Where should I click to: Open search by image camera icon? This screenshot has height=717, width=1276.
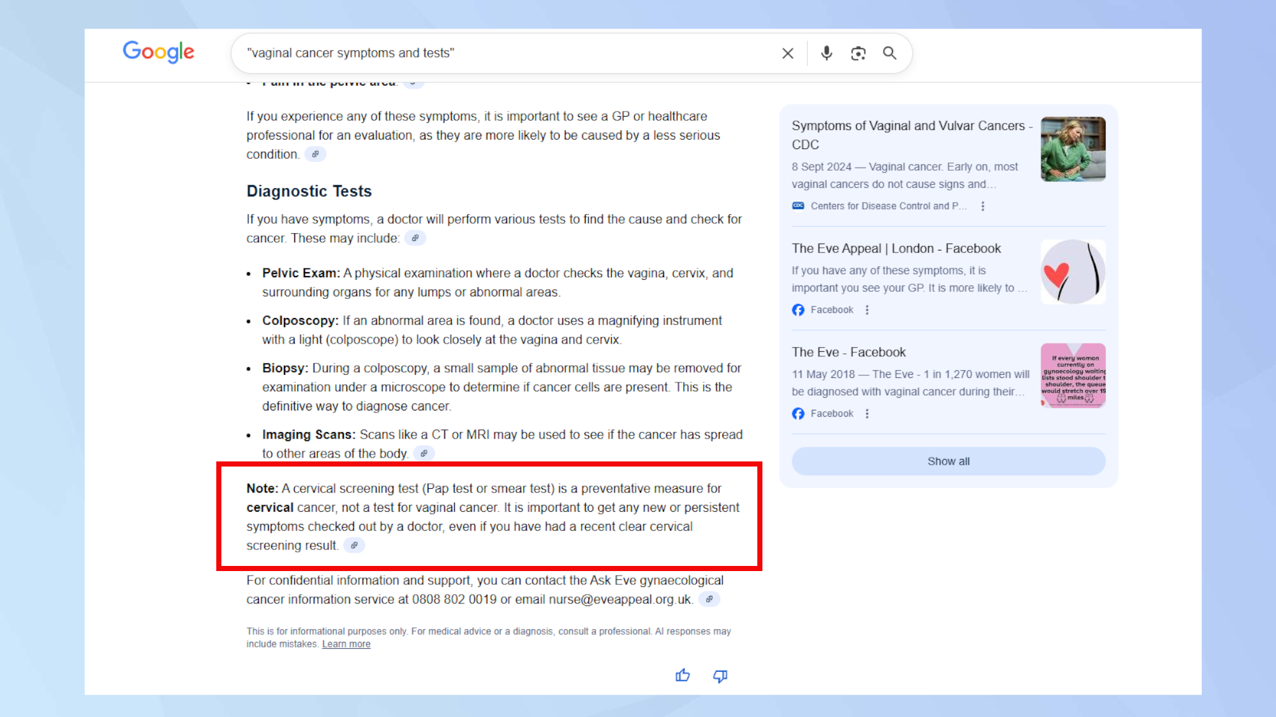point(858,54)
